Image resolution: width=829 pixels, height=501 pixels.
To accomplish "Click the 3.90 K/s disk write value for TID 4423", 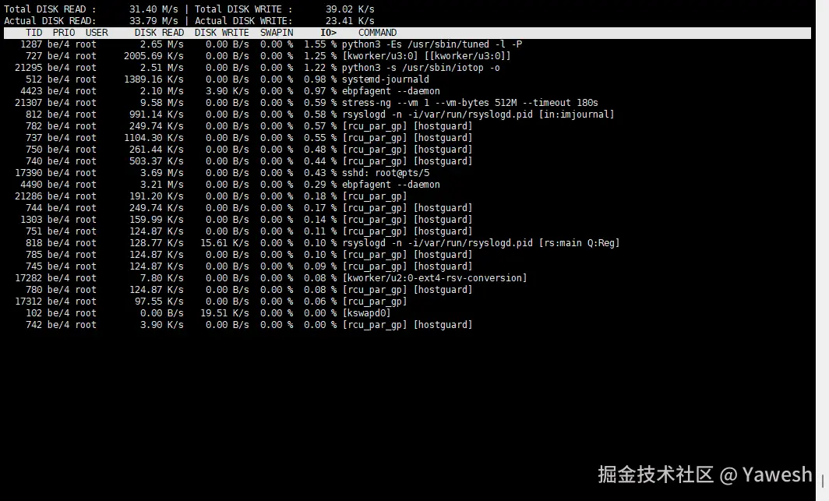I will (228, 91).
